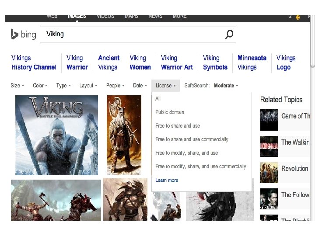
Task: Open the battle scene thumbnail with axe fighters
Action: click(x=56, y=200)
